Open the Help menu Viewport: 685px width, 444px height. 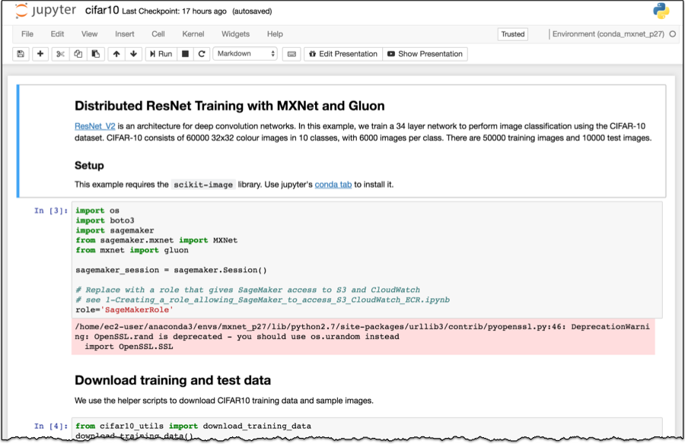click(x=275, y=34)
